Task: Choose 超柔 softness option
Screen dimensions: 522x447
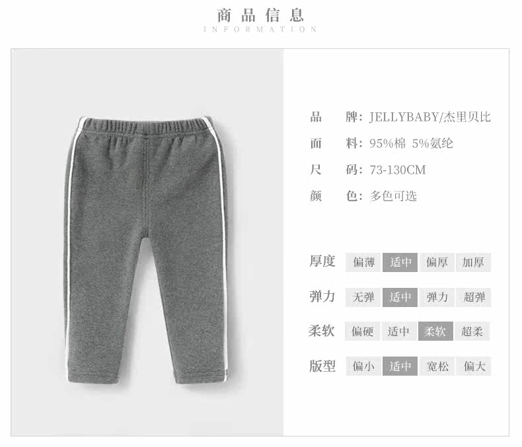Action: point(472,331)
